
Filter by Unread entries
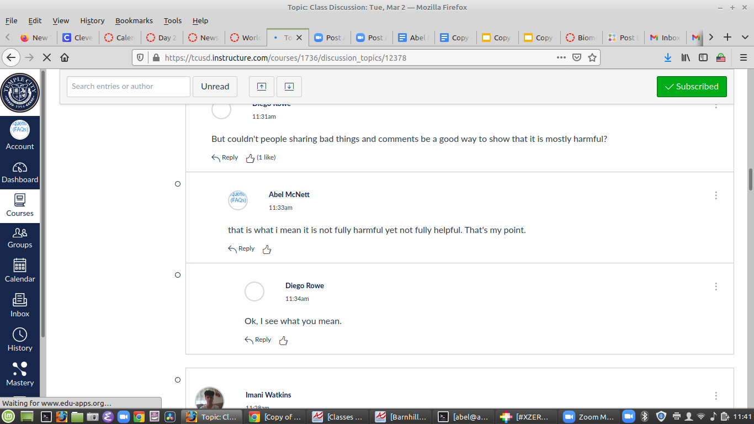click(x=215, y=87)
